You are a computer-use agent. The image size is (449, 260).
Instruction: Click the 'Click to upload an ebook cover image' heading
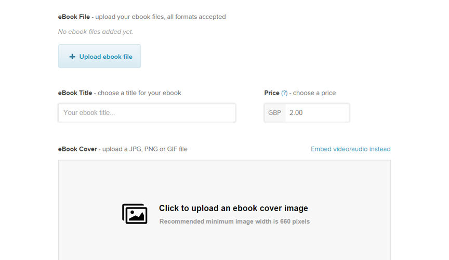click(x=233, y=208)
